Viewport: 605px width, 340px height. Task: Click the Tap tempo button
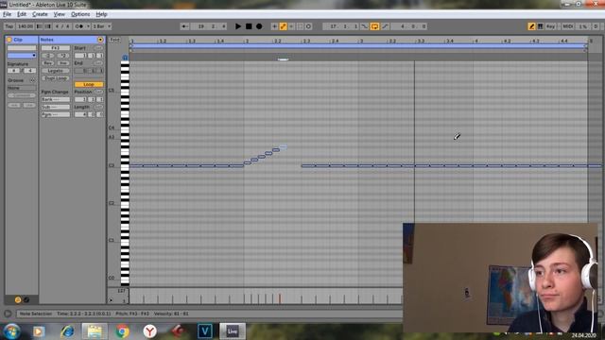pos(9,26)
